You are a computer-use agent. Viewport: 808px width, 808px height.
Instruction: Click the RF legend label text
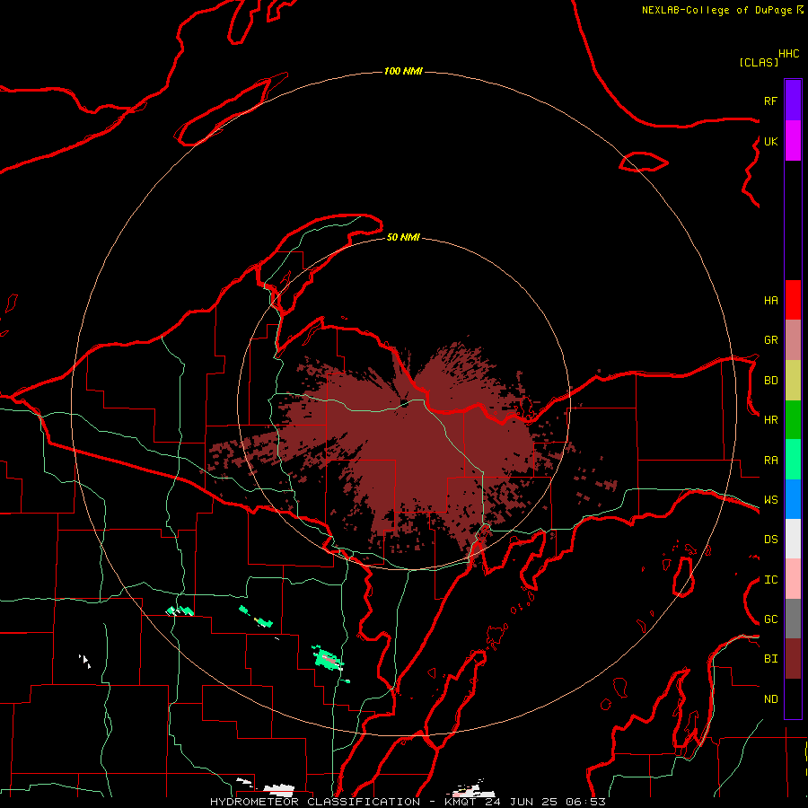[x=770, y=101]
